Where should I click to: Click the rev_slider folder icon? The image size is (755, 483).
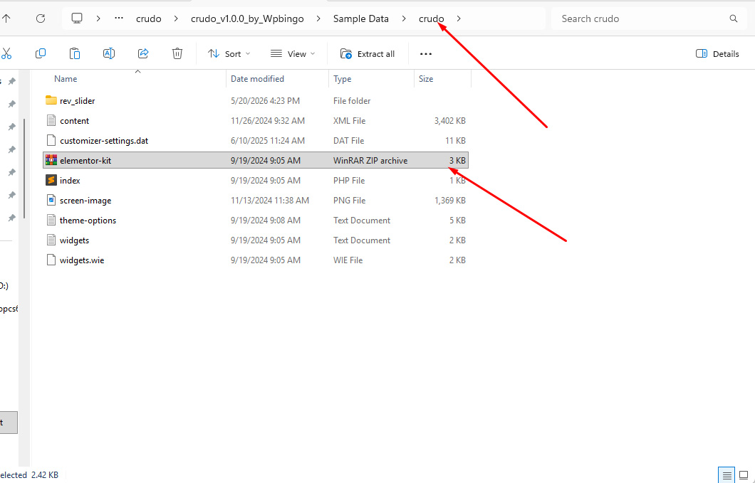(x=51, y=100)
